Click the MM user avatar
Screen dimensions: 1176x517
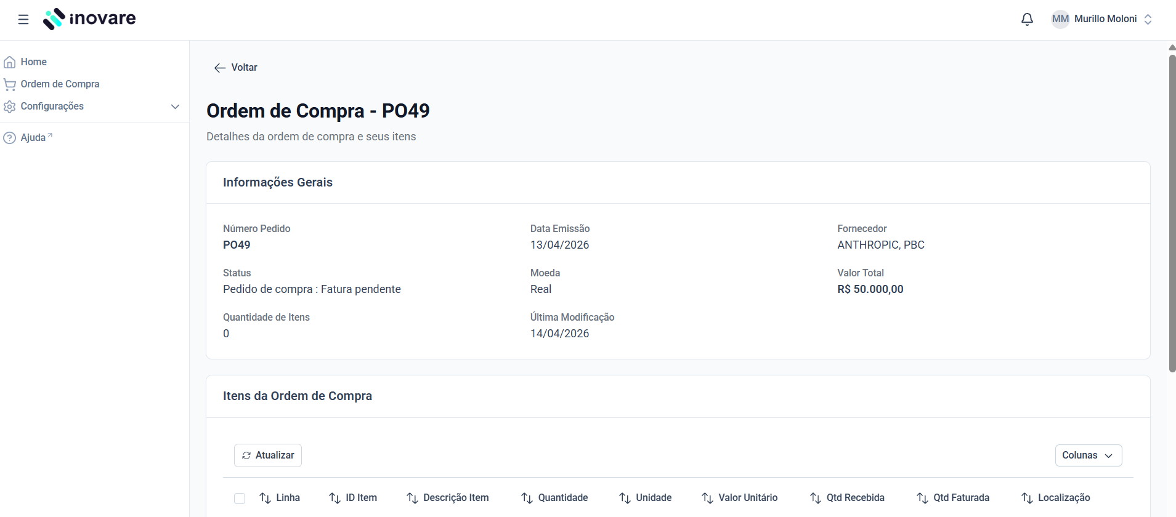point(1060,19)
